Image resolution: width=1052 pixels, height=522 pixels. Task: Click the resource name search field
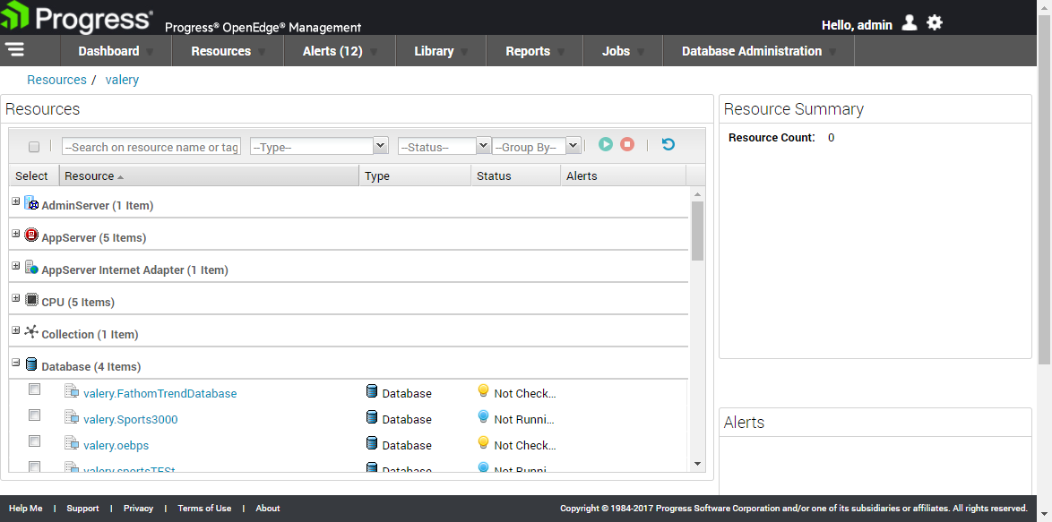(x=151, y=146)
